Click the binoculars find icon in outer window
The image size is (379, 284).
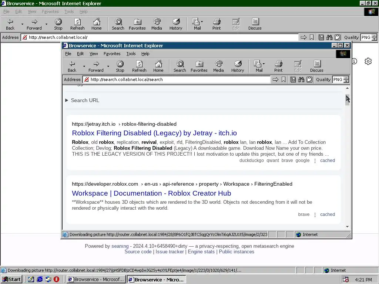pos(329,37)
